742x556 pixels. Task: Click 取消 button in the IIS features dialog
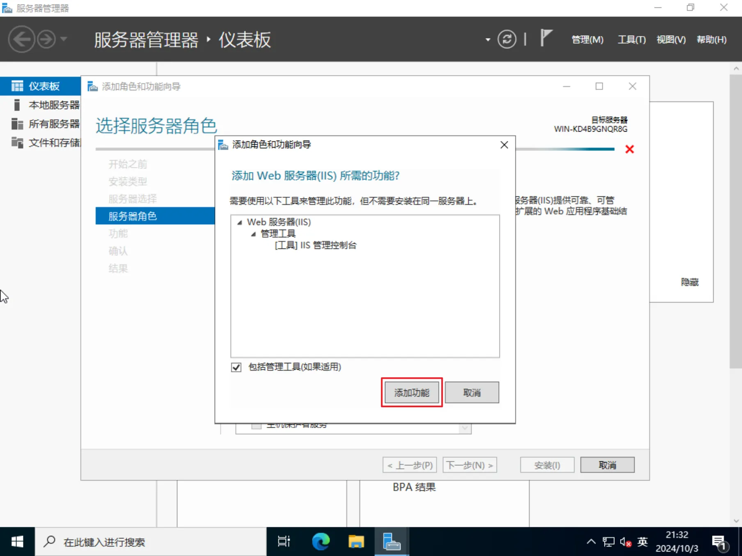coord(472,392)
